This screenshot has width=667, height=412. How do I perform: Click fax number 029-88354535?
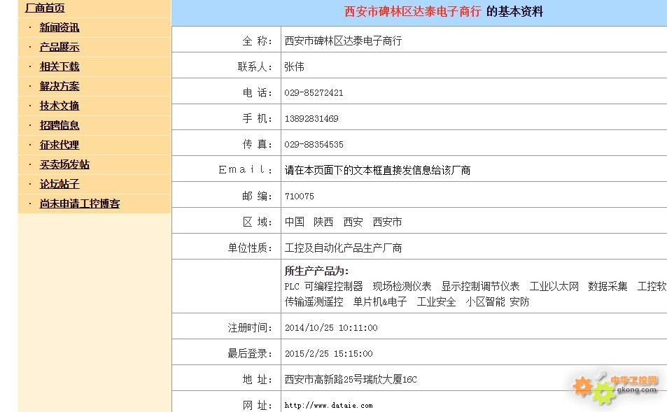pos(314,145)
